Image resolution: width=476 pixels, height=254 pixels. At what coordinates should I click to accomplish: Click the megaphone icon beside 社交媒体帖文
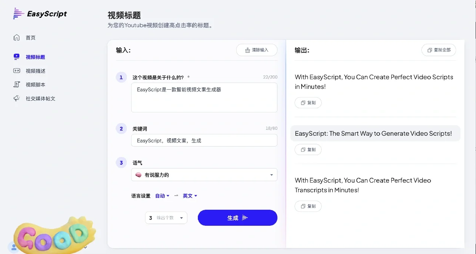coord(16,98)
